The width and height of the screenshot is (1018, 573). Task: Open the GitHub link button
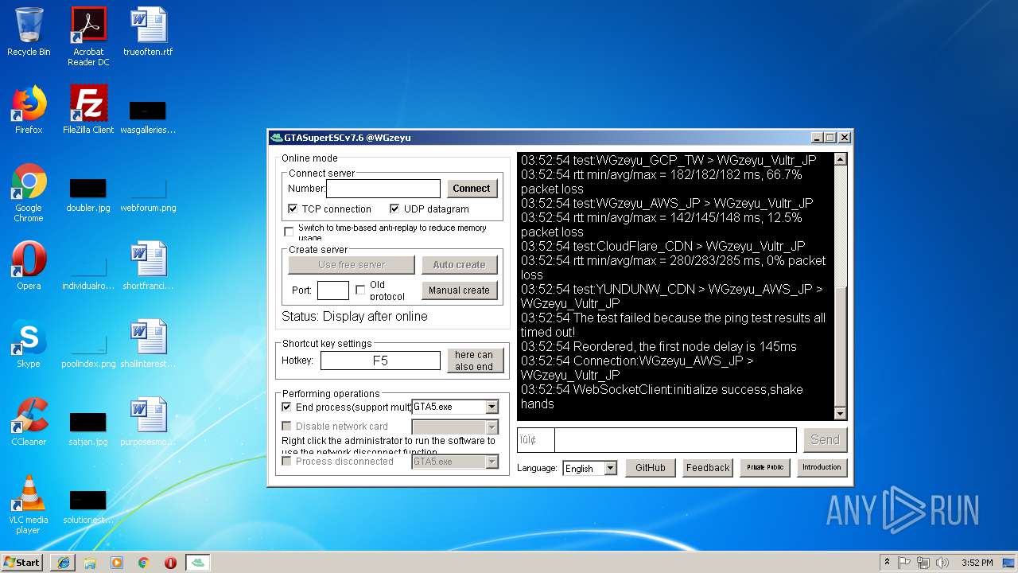(x=651, y=468)
